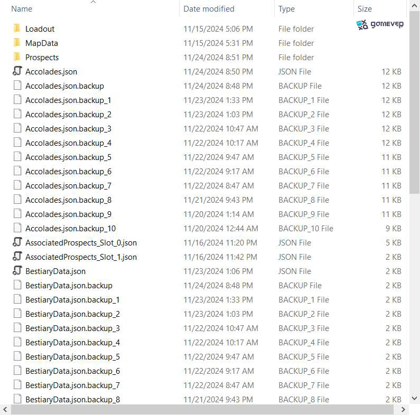Open the MapData folder icon
The image size is (420, 415).
(x=17, y=43)
